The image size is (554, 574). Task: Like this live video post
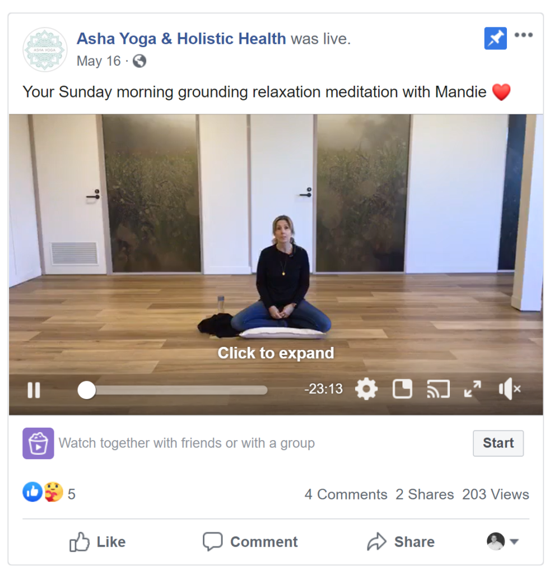97,542
